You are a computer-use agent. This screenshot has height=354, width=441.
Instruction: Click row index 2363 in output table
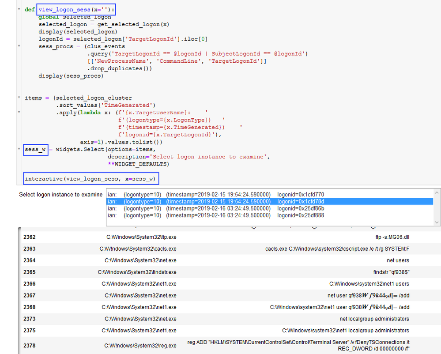pos(30,249)
